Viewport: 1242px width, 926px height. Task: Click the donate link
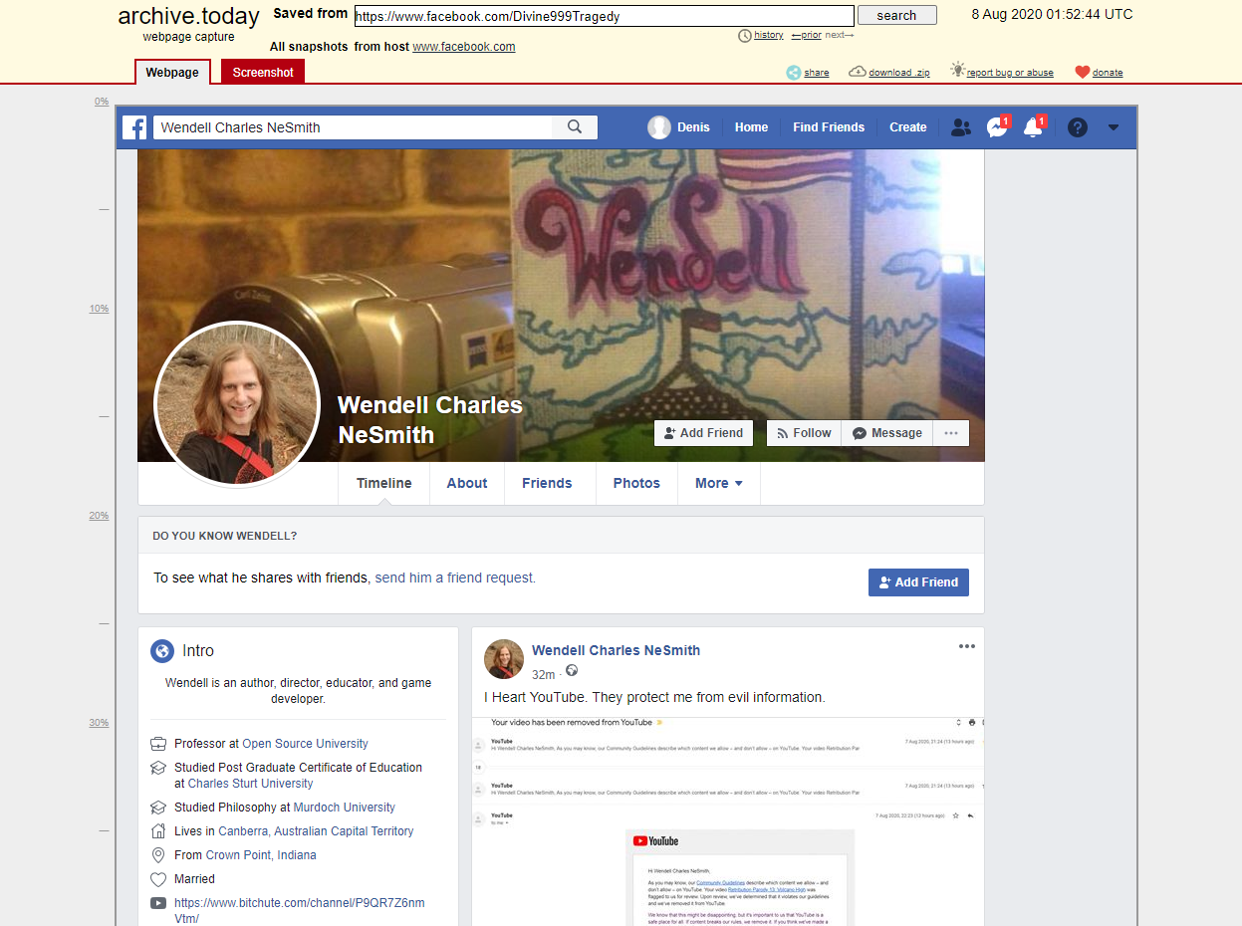click(1108, 73)
